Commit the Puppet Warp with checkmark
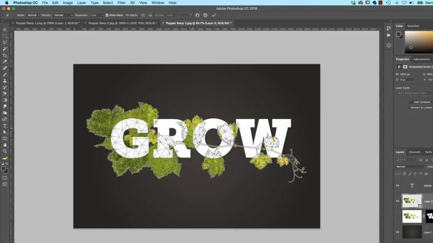433x243 pixels. [x=214, y=15]
